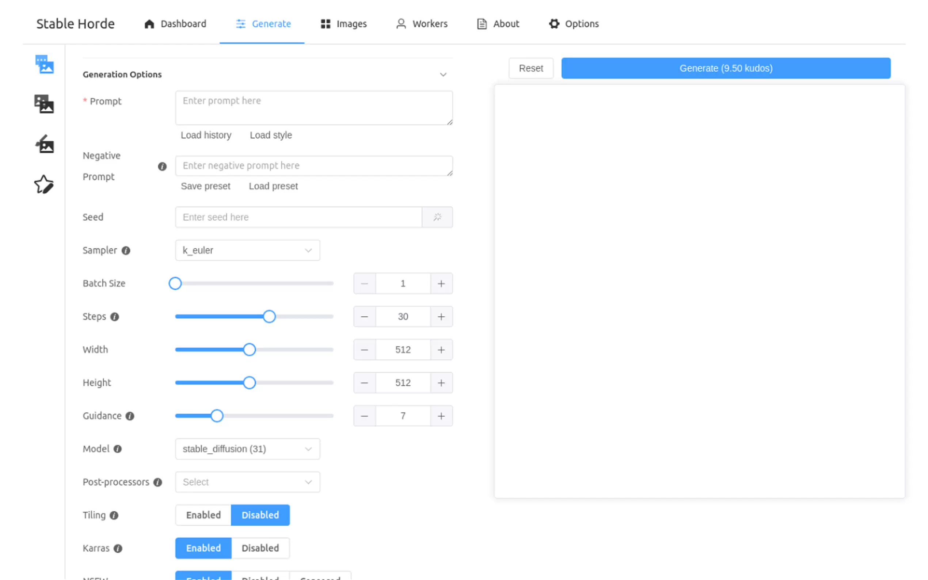Select Disabled for Tiling

point(260,515)
